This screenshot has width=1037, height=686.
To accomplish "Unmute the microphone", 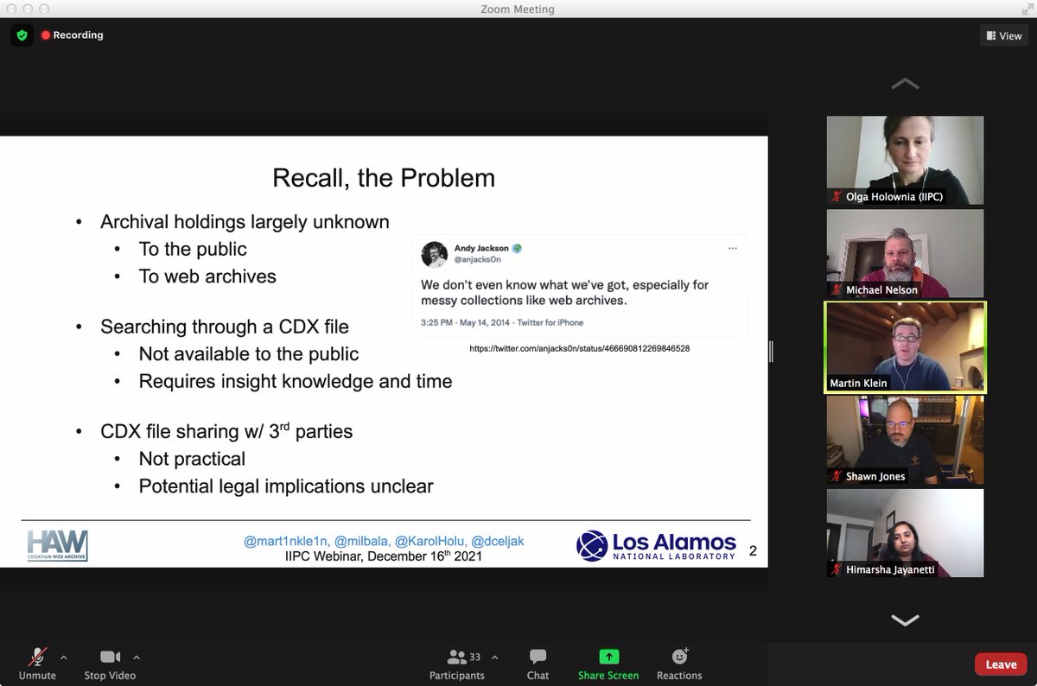I will point(37,664).
